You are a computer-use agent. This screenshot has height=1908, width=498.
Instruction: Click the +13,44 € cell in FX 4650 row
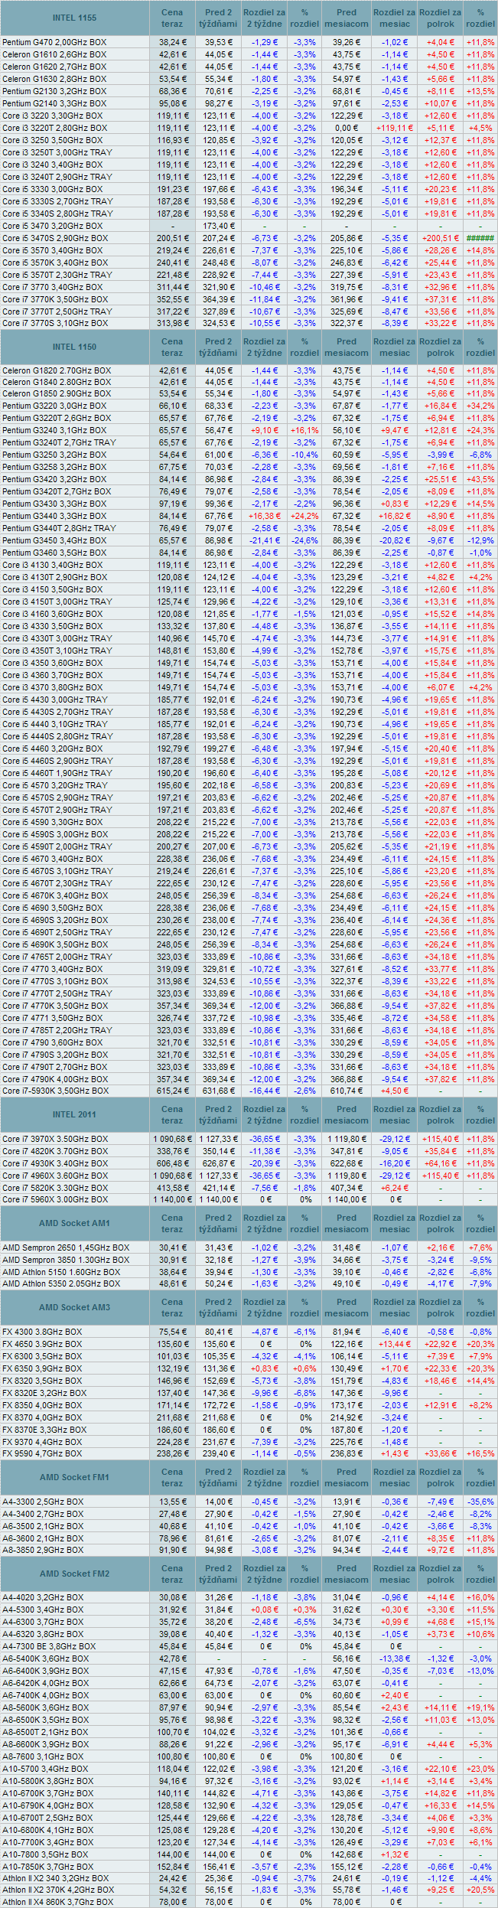point(395,1344)
